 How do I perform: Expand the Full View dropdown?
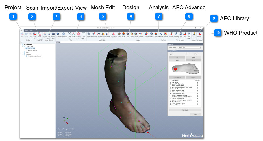(x=85, y=38)
